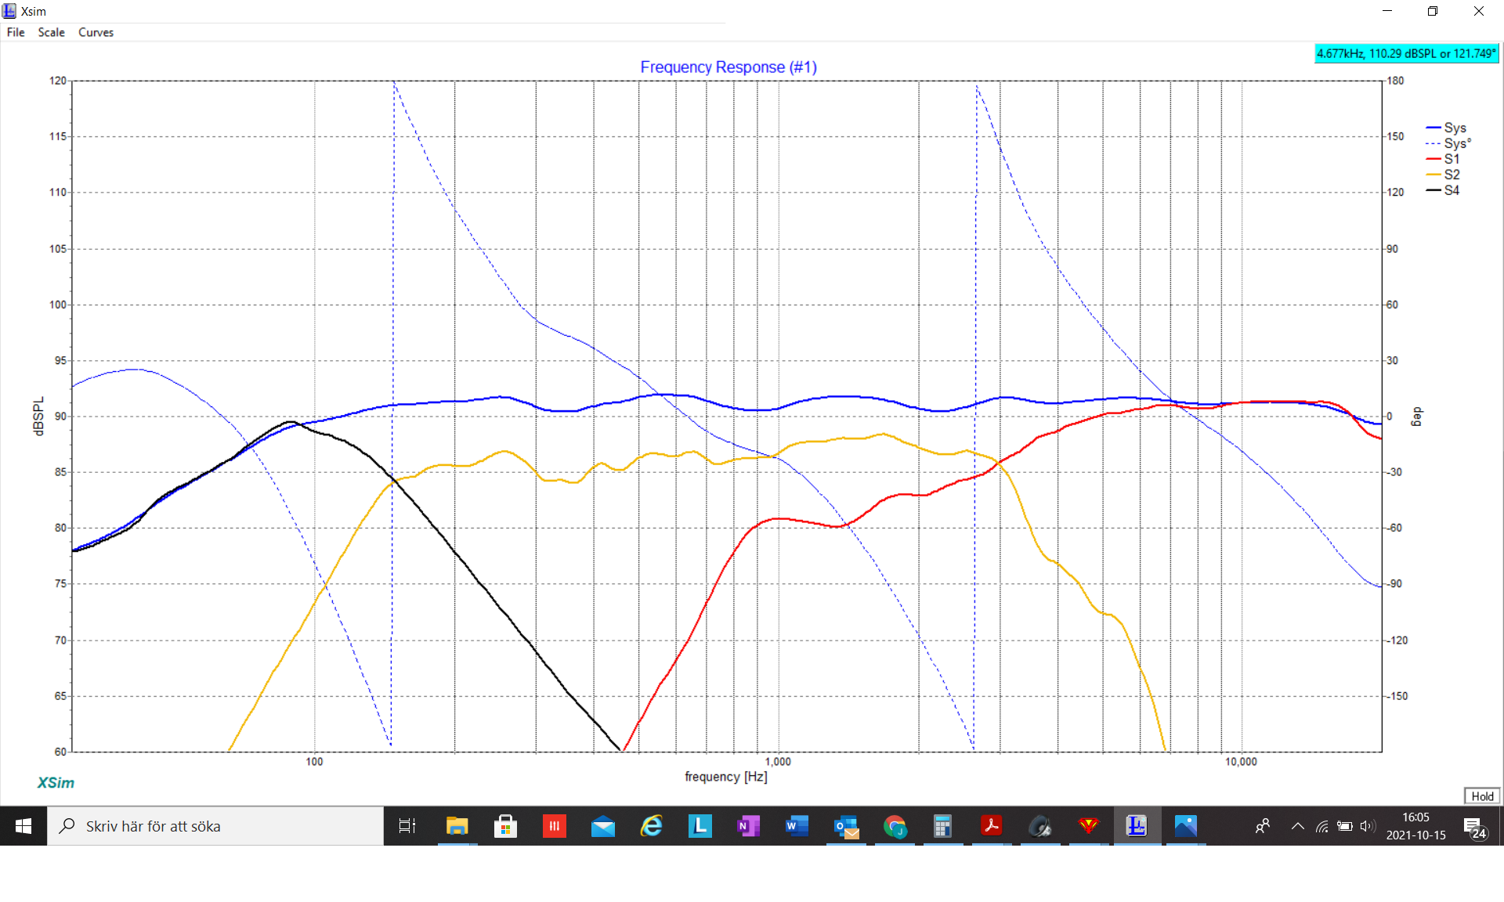Open the Photos app from taskbar
The width and height of the screenshot is (1504, 902).
1186,826
